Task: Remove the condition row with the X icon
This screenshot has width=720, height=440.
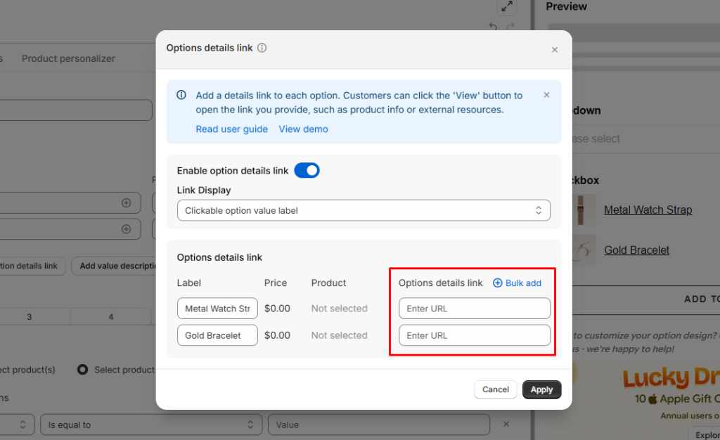Action: pos(506,425)
